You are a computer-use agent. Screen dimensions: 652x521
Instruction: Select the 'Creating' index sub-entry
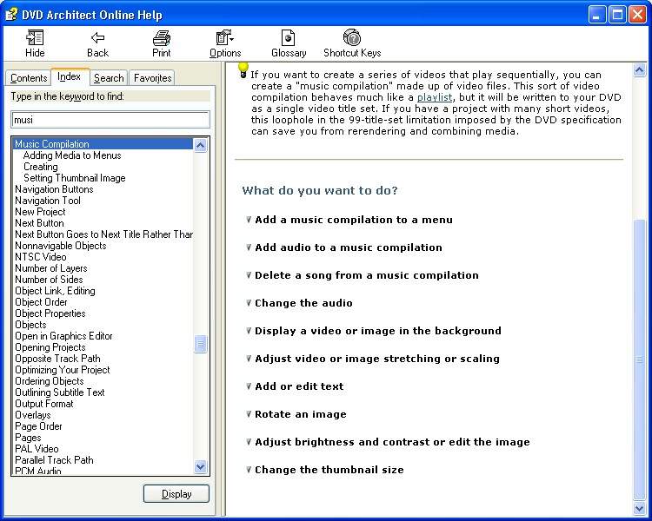(x=41, y=167)
